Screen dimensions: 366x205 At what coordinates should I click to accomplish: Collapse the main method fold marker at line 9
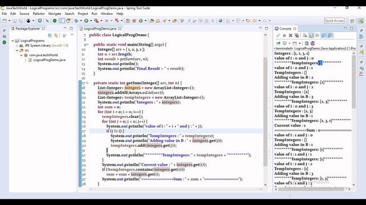point(87,44)
